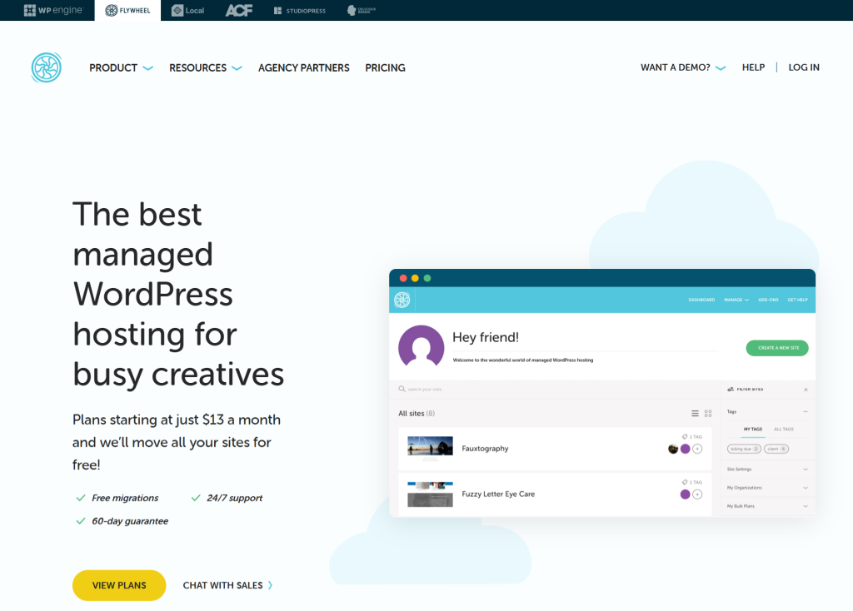
Task: Click the Fauxtography site thumbnail
Action: click(x=430, y=447)
